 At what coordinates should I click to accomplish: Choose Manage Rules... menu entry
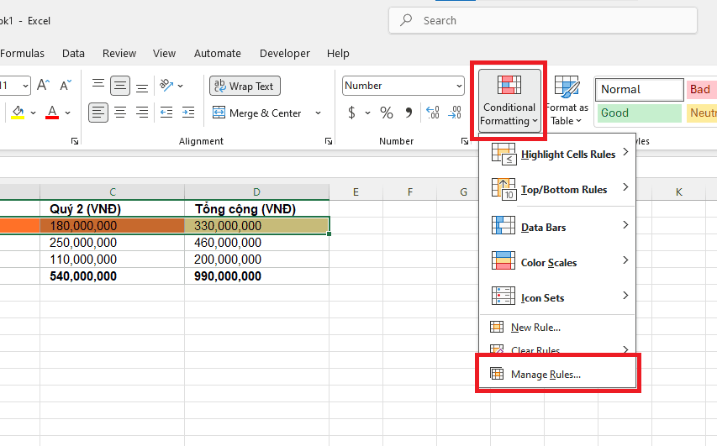click(557, 375)
